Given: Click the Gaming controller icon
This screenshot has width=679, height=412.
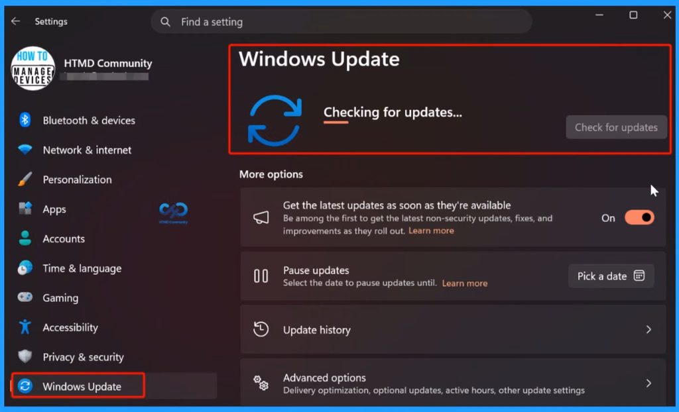Looking at the screenshot, I should (x=25, y=297).
